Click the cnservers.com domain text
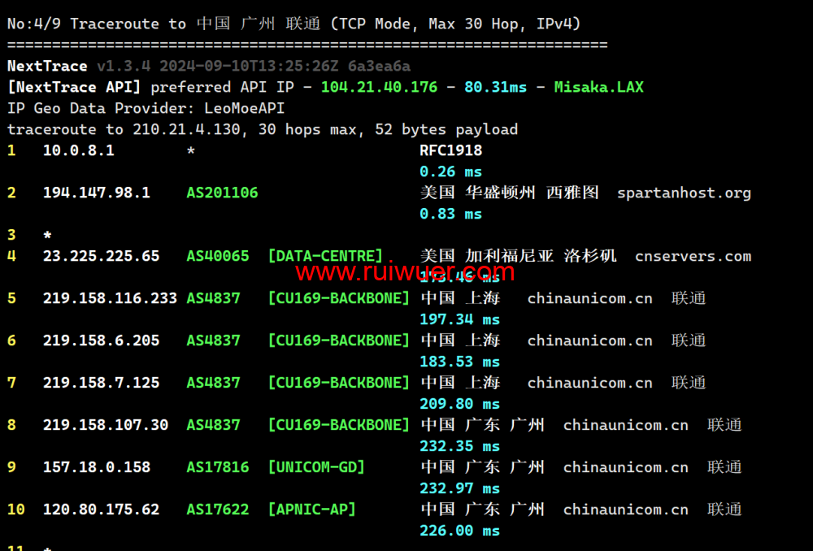 coord(693,256)
